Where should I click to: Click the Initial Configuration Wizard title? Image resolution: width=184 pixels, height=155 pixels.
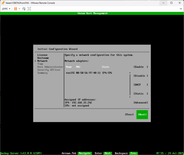(x=58, y=49)
